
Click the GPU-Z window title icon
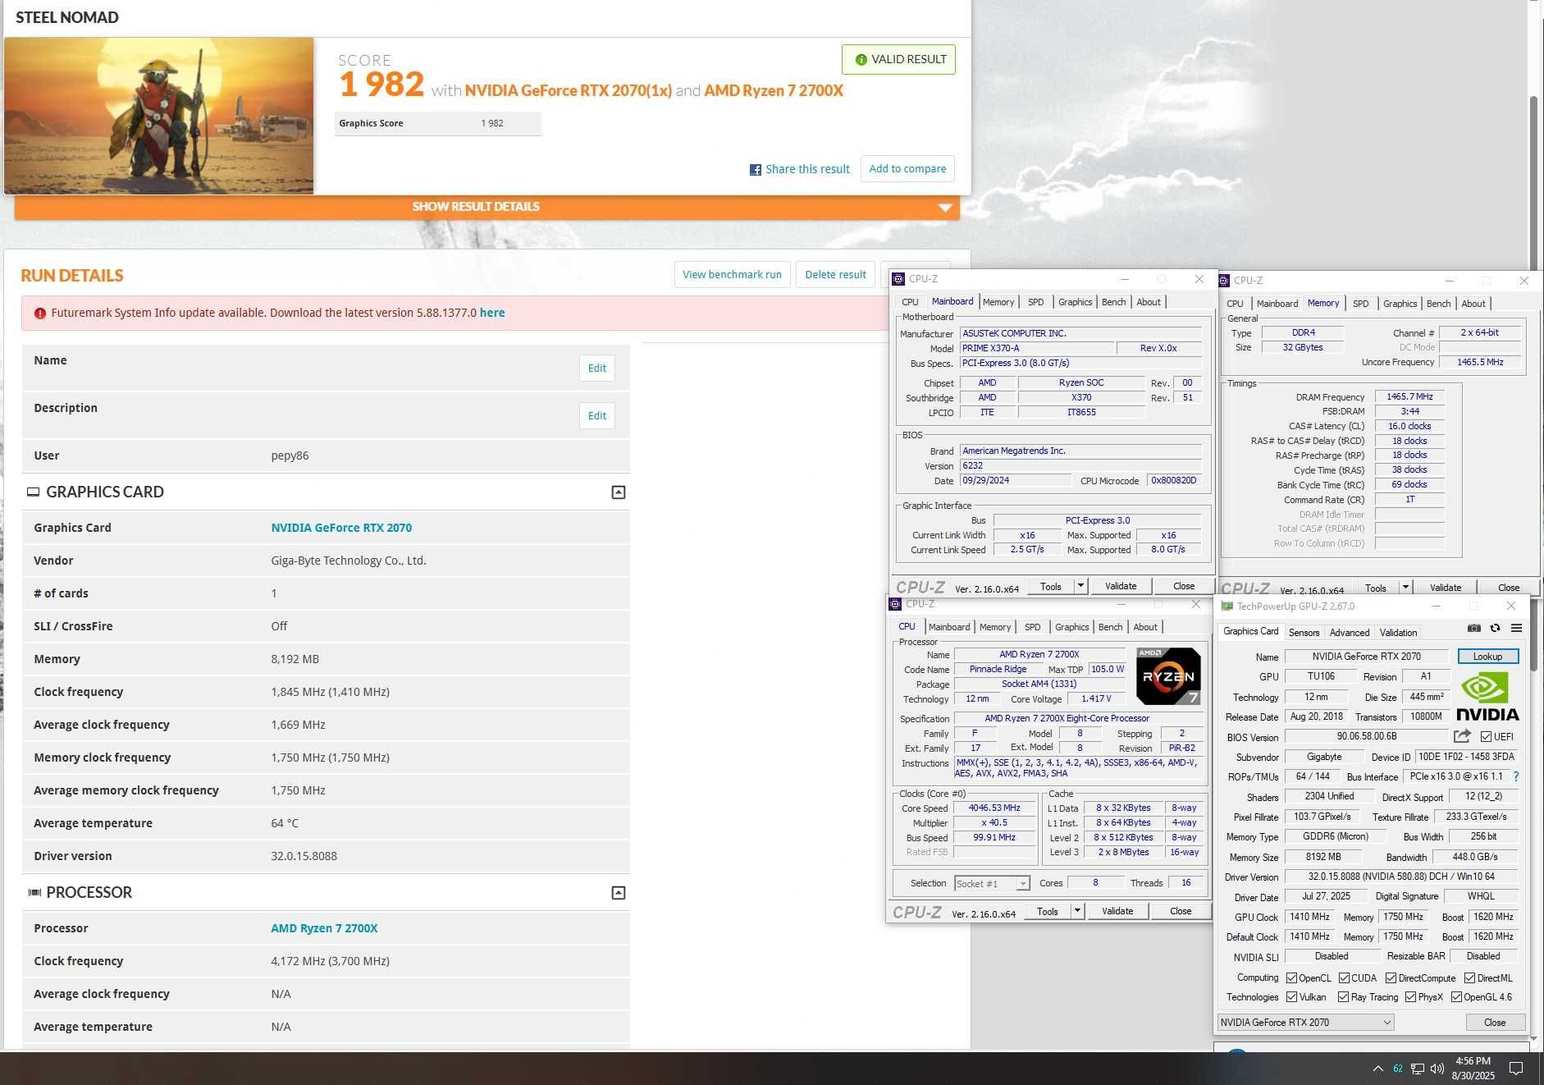coord(1227,607)
